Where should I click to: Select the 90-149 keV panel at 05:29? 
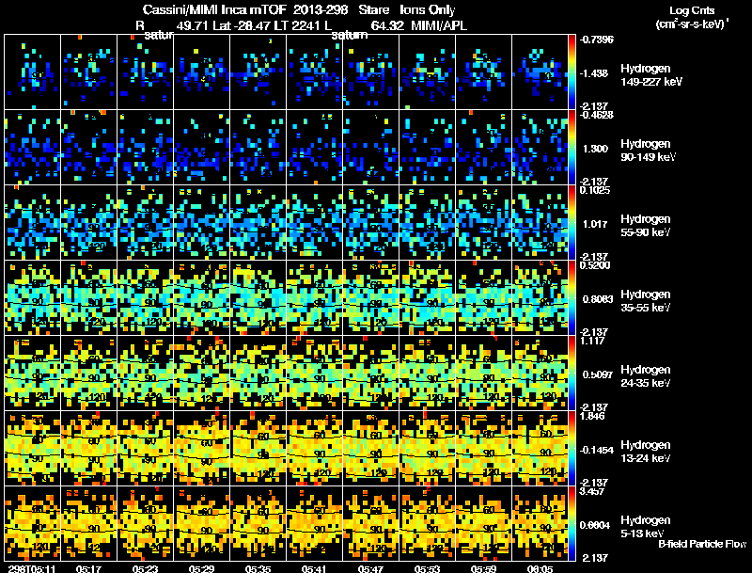click(201, 148)
